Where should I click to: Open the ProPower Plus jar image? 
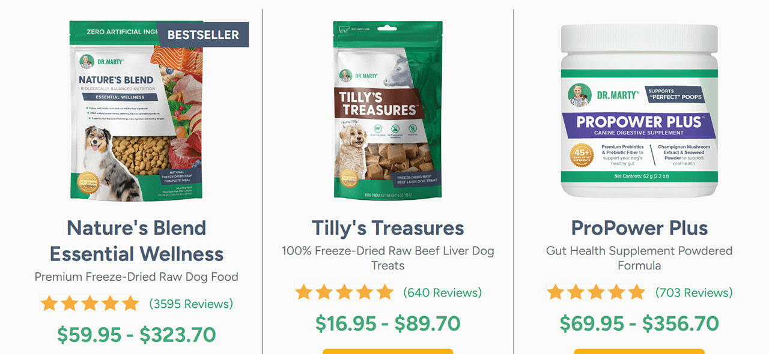(639, 111)
